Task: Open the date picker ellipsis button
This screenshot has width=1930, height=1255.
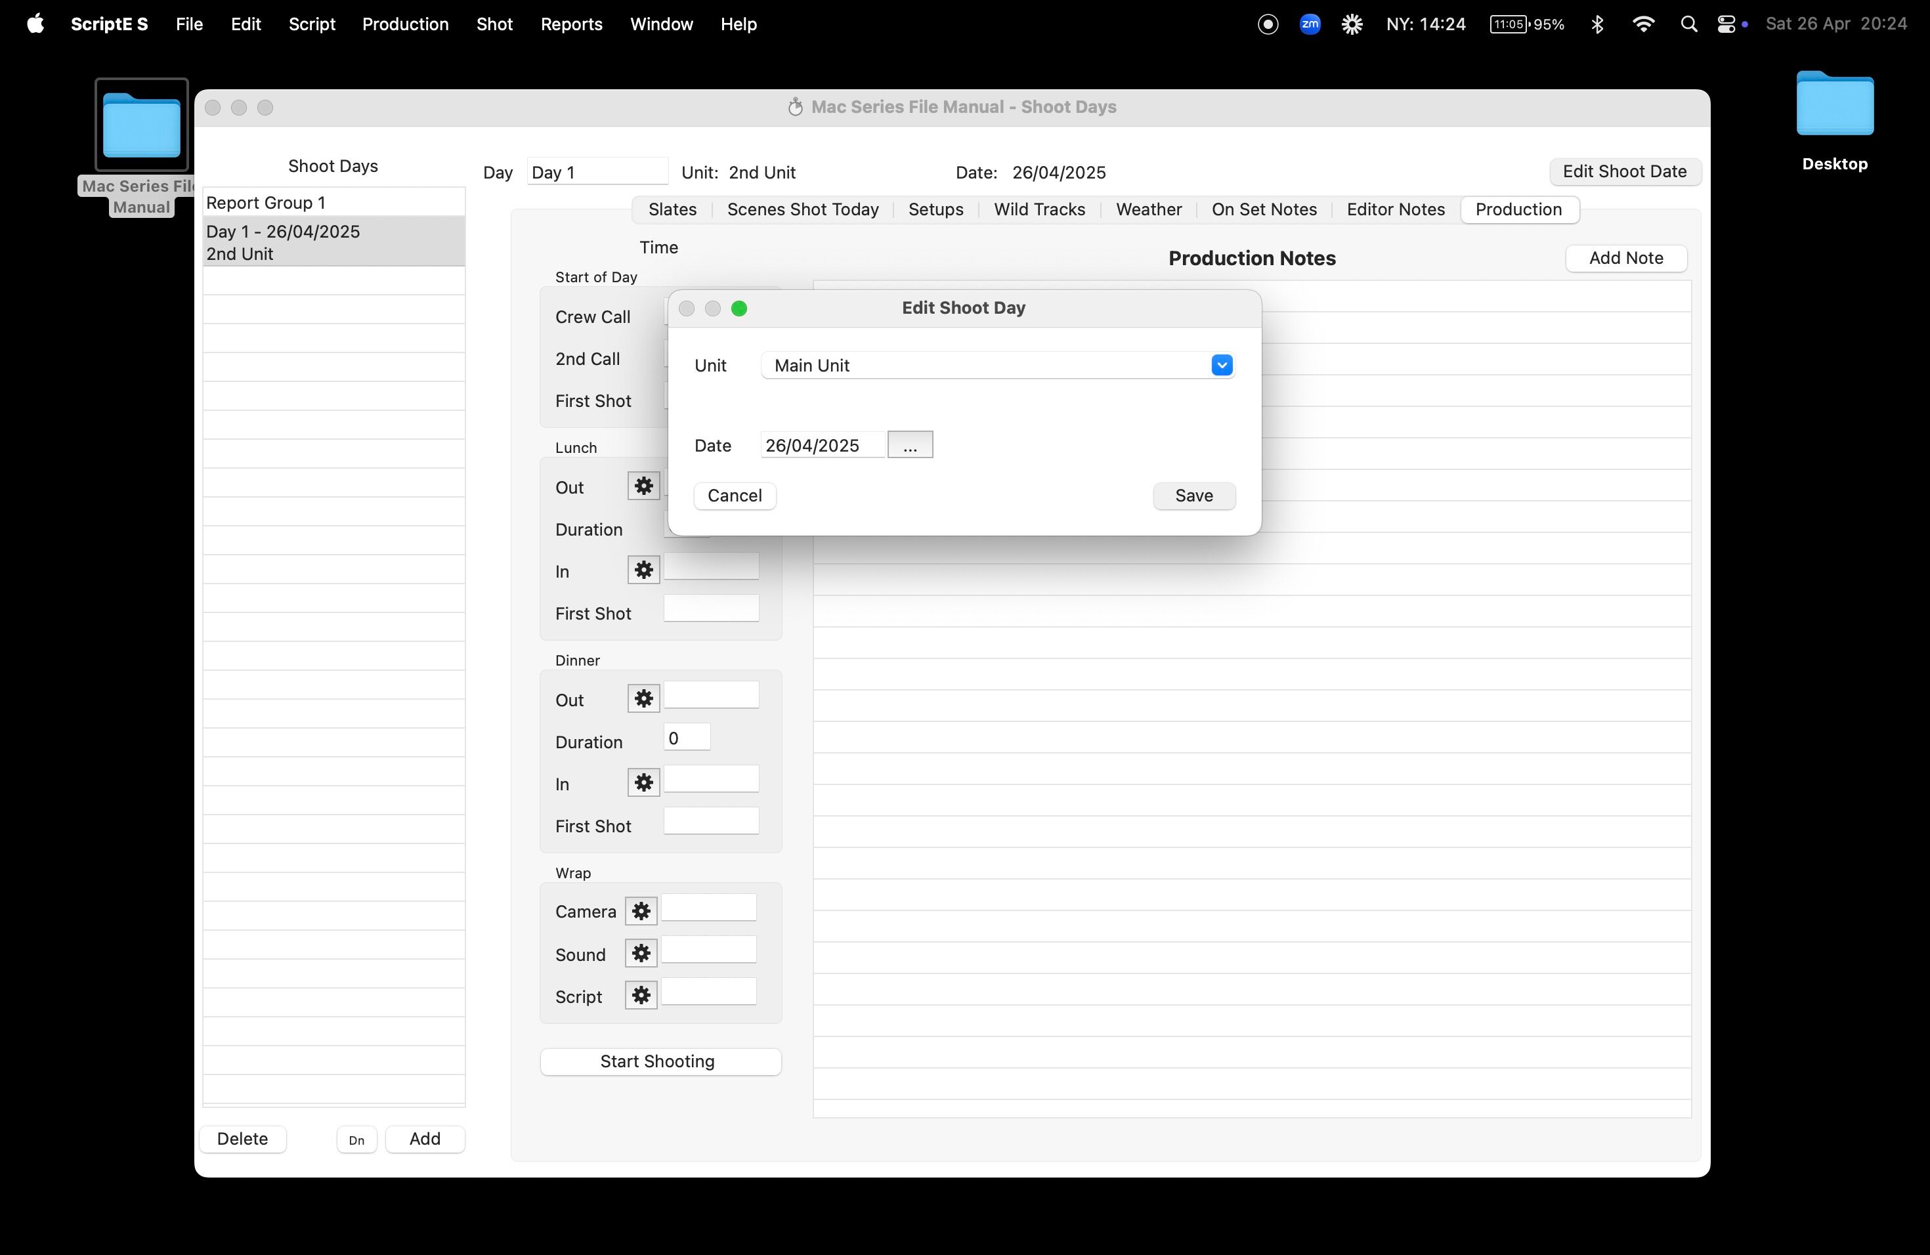Action: [910, 445]
